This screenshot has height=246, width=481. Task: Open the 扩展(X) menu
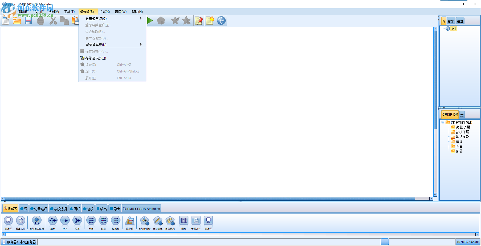click(105, 11)
